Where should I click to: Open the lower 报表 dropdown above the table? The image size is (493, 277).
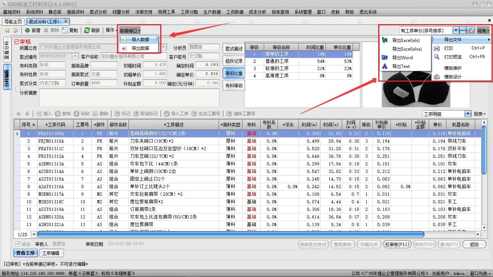480,114
